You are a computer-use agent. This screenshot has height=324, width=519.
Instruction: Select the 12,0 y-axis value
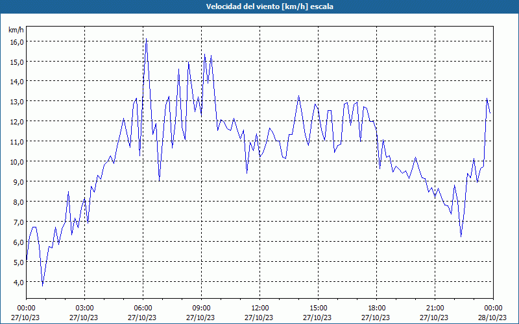[18, 122]
